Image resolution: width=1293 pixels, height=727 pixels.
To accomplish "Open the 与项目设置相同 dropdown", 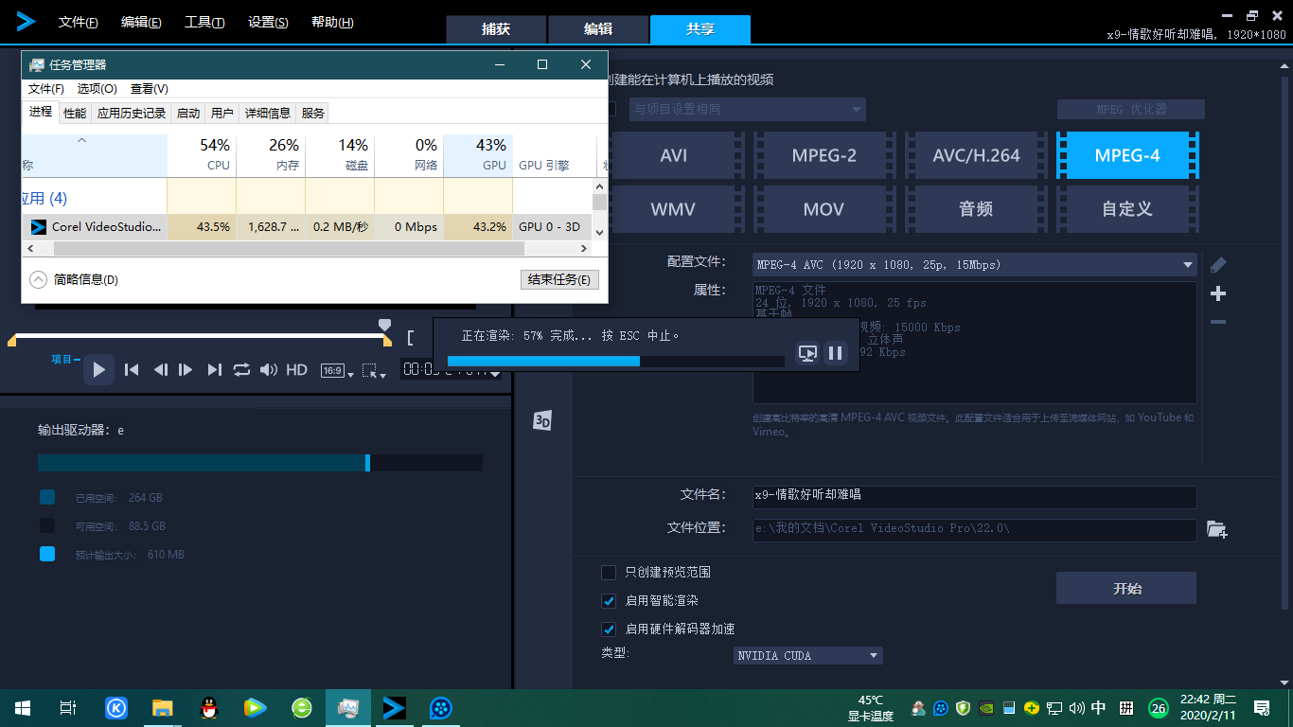I will point(747,109).
